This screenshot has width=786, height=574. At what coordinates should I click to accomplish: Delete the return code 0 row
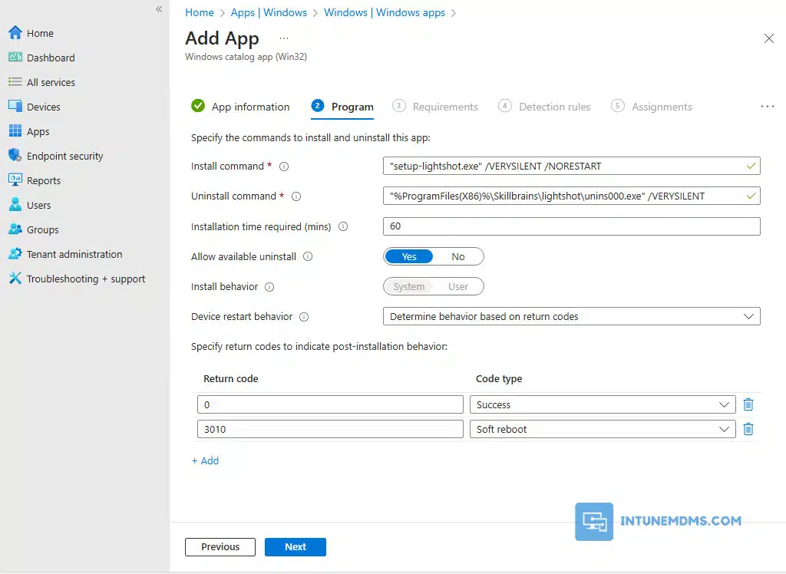[748, 404]
